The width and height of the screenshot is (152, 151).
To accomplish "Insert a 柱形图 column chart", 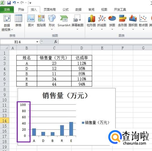I will tap(91, 21).
